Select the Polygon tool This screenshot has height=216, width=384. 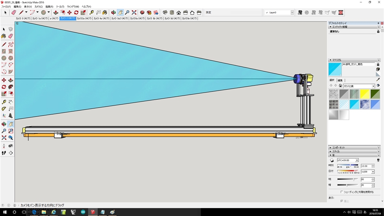point(10,58)
